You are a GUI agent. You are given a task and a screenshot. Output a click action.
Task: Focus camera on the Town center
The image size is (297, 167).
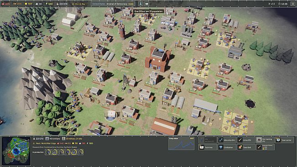coord(284,140)
